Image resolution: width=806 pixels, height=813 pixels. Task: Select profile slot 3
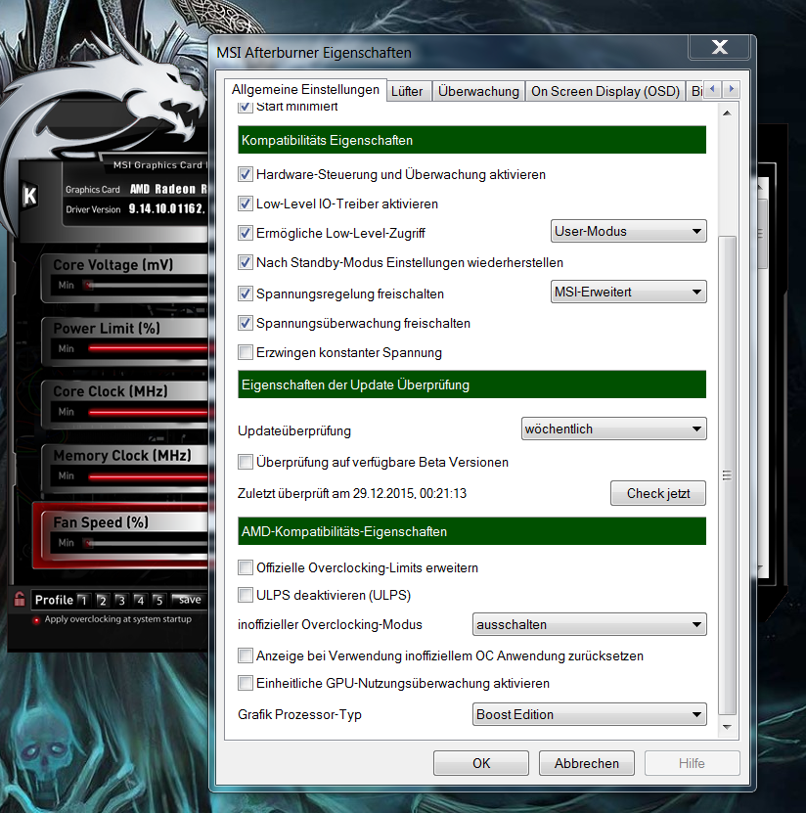pos(121,601)
